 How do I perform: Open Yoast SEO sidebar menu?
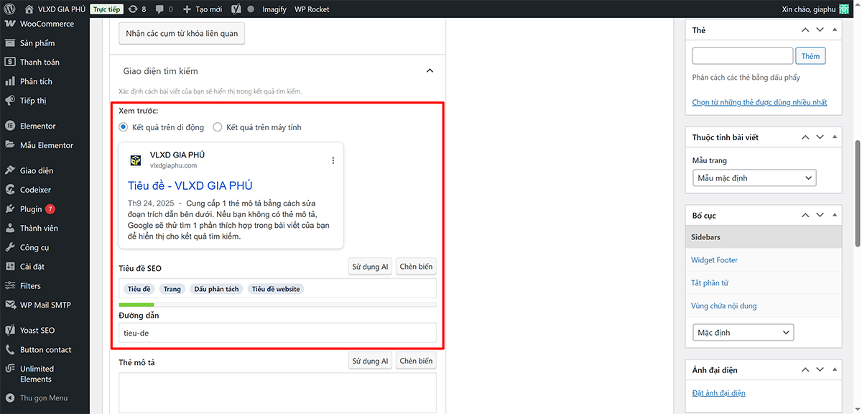(x=37, y=331)
